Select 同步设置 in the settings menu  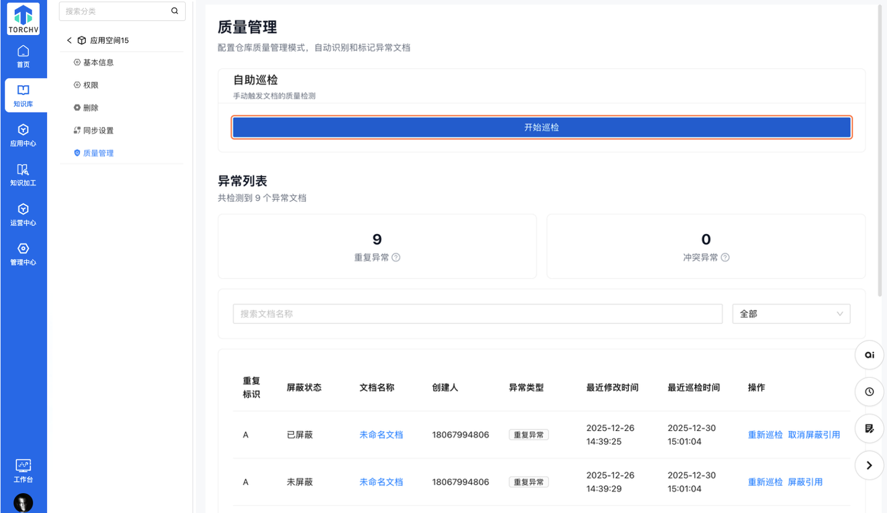[98, 130]
